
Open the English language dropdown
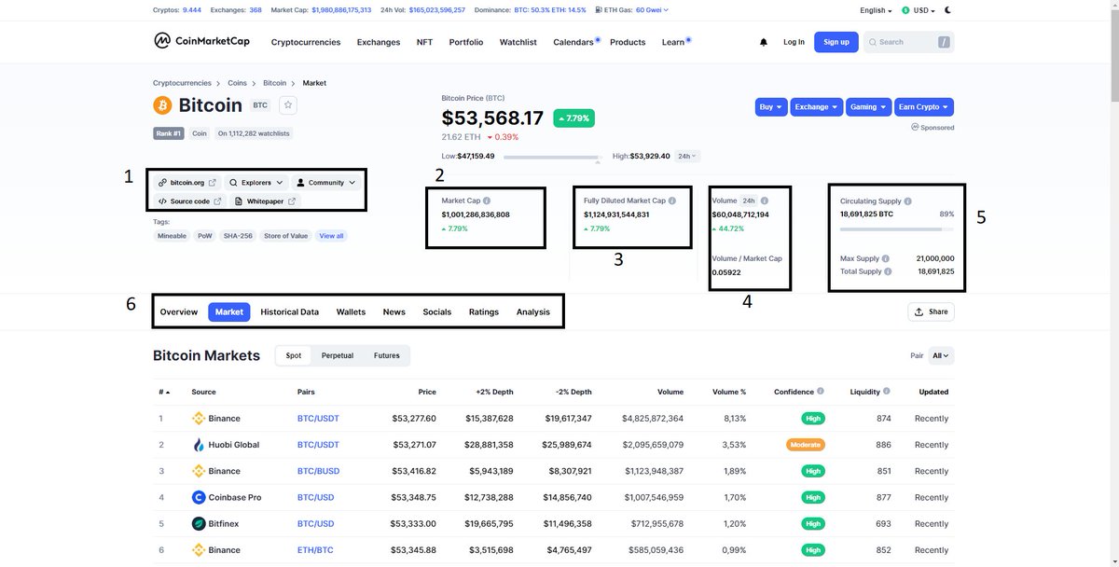click(x=876, y=10)
